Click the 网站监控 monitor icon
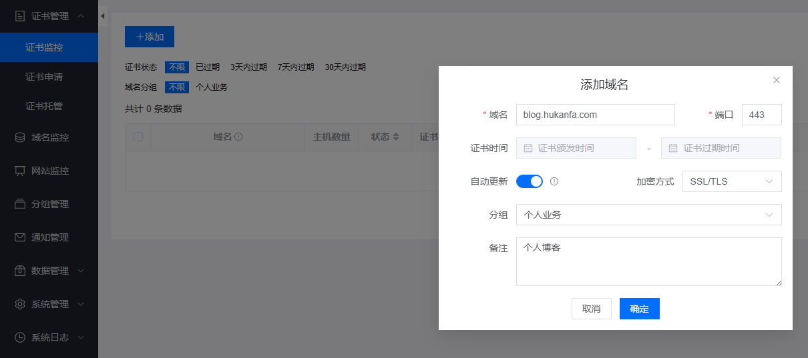This screenshot has width=808, height=358. 20,171
